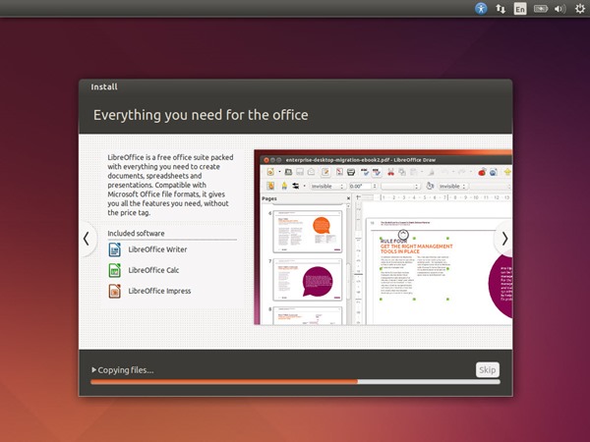Image resolution: width=590 pixels, height=442 pixels.
Task: Advance to the next installer slide
Action: (504, 239)
